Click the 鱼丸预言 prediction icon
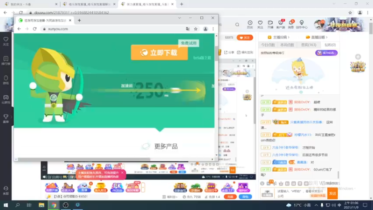373x210 pixels. [x=101, y=188]
